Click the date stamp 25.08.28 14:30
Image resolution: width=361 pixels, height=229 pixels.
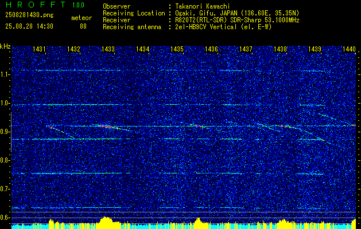coord(29,26)
